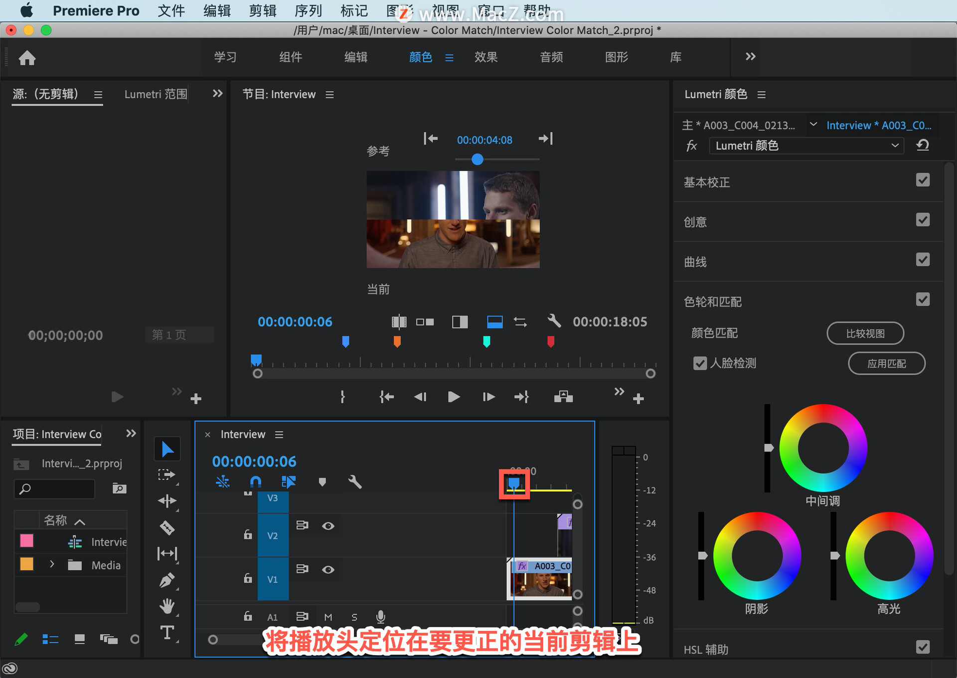Show more transport controls chevron

click(619, 392)
